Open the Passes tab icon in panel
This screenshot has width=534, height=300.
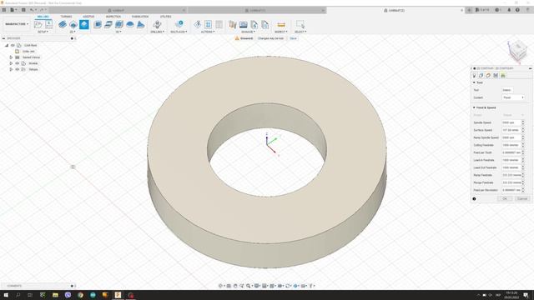click(x=496, y=76)
